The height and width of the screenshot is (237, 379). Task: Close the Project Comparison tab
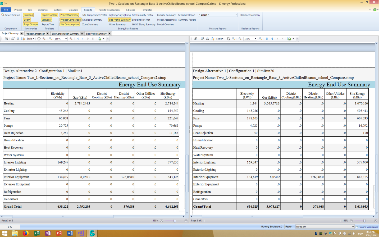coord(48,34)
